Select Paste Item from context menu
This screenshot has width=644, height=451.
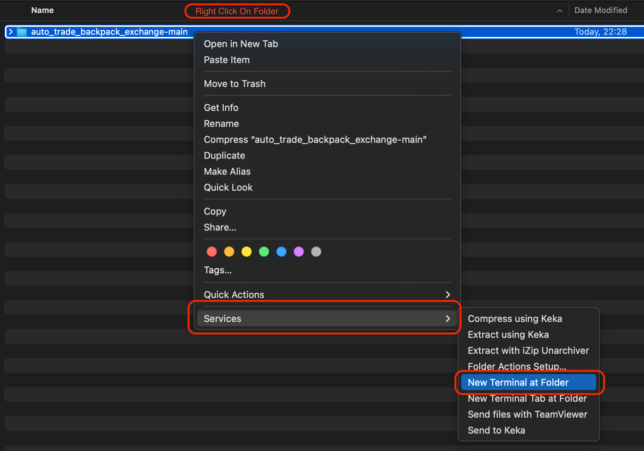click(327, 60)
